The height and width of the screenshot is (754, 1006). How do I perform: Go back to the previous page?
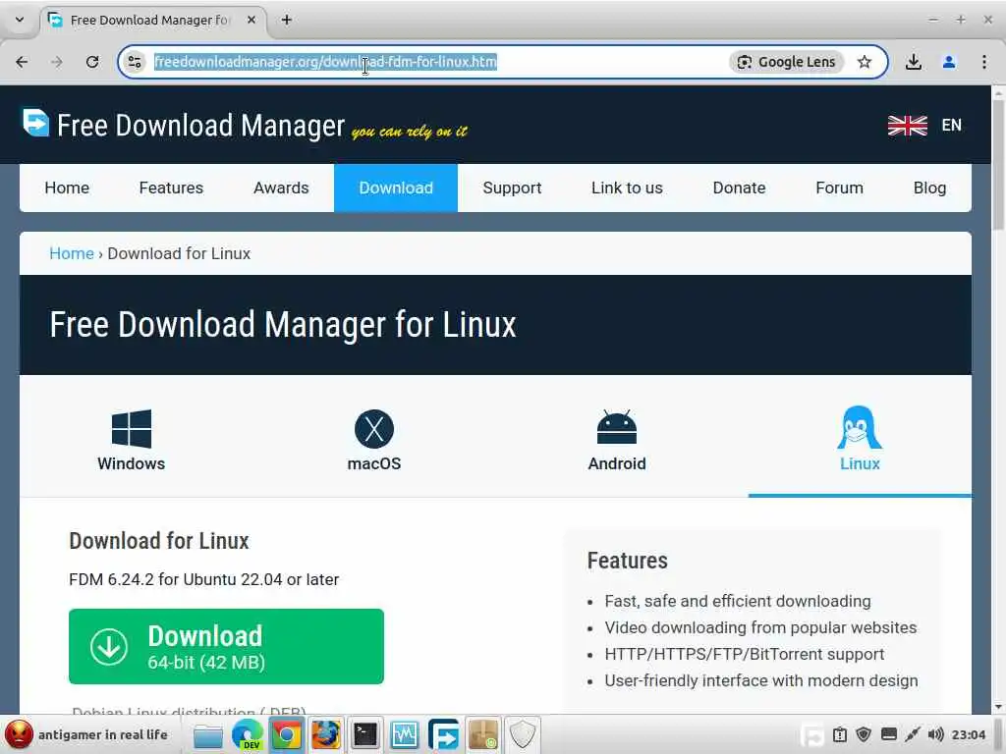(22, 62)
